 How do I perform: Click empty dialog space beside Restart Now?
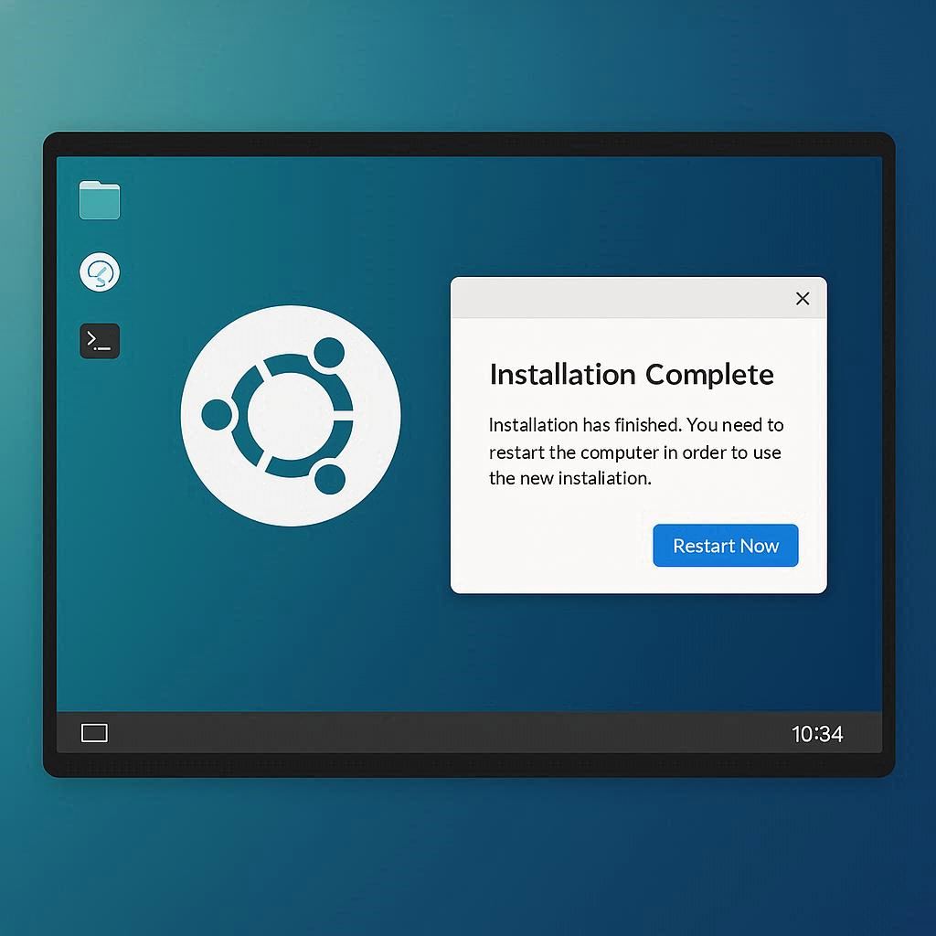coord(548,547)
